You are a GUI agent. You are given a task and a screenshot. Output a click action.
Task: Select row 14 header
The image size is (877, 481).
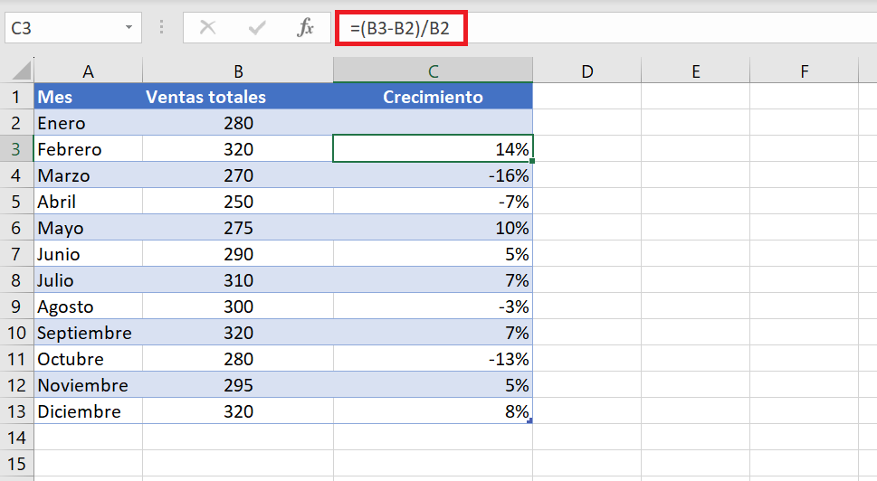pos(16,438)
